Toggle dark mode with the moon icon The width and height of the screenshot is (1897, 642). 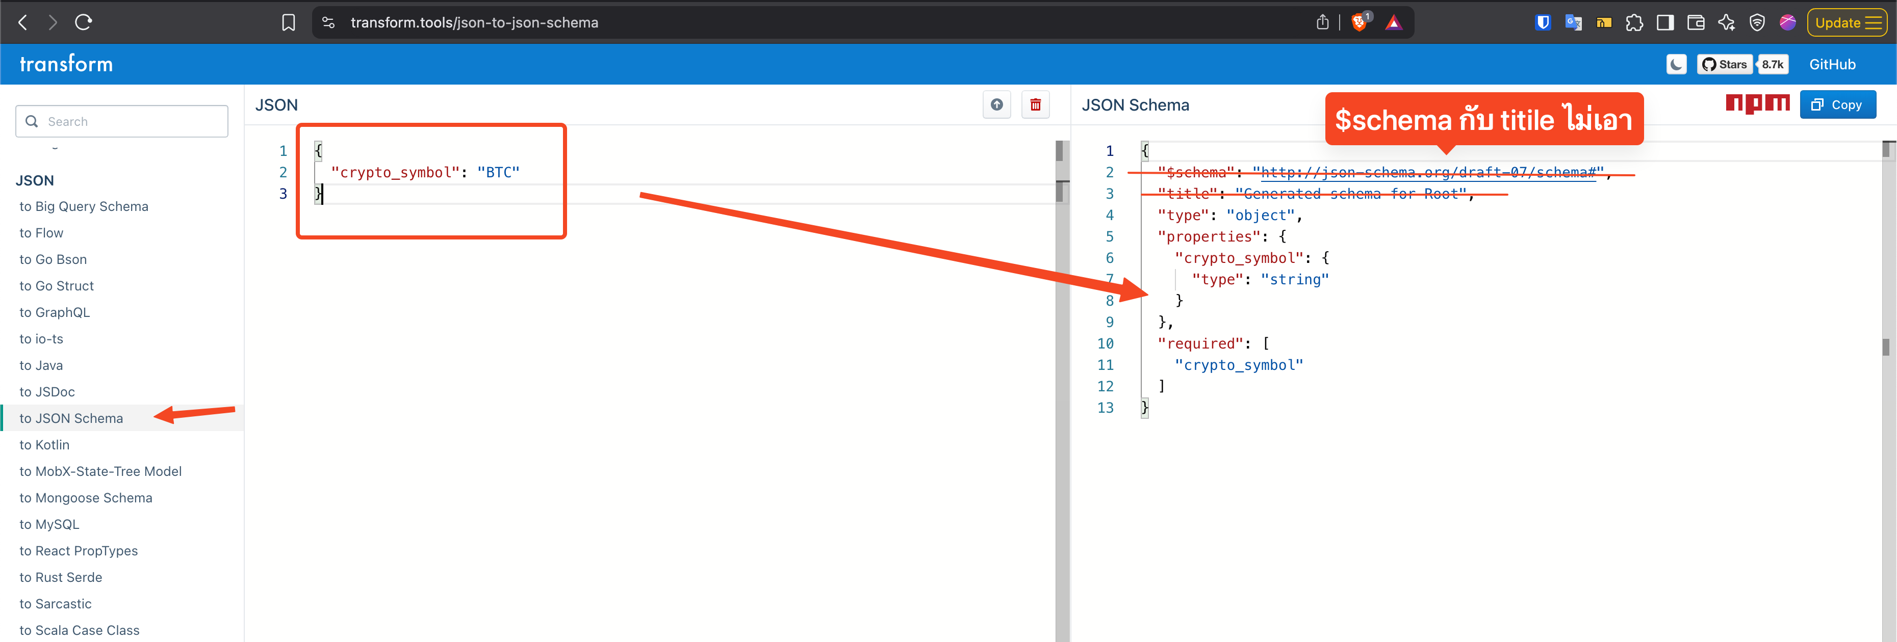[1676, 64]
